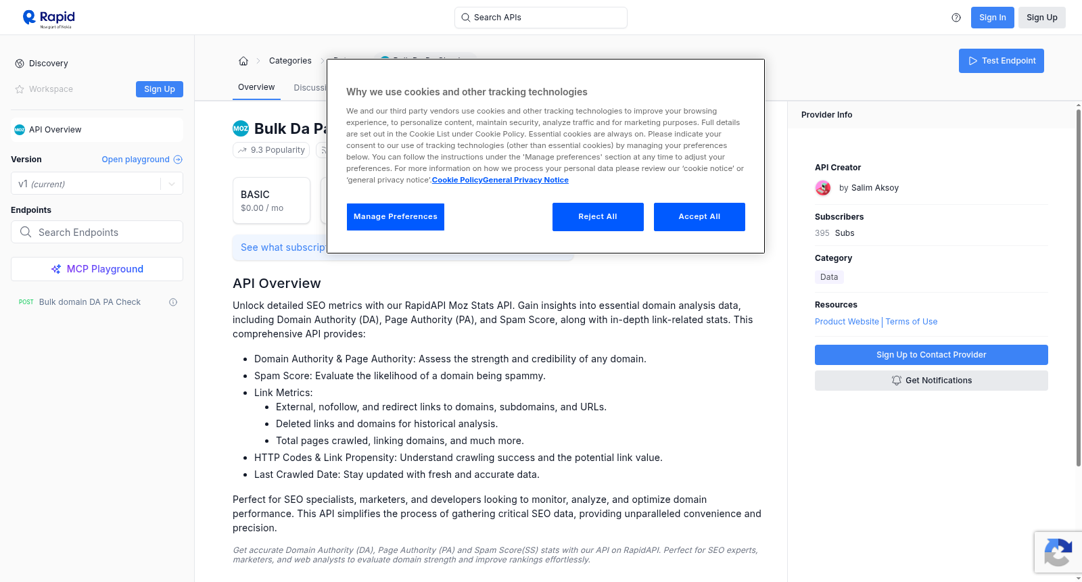Open the Terms of Use link
Image resolution: width=1082 pixels, height=582 pixels.
(x=912, y=322)
